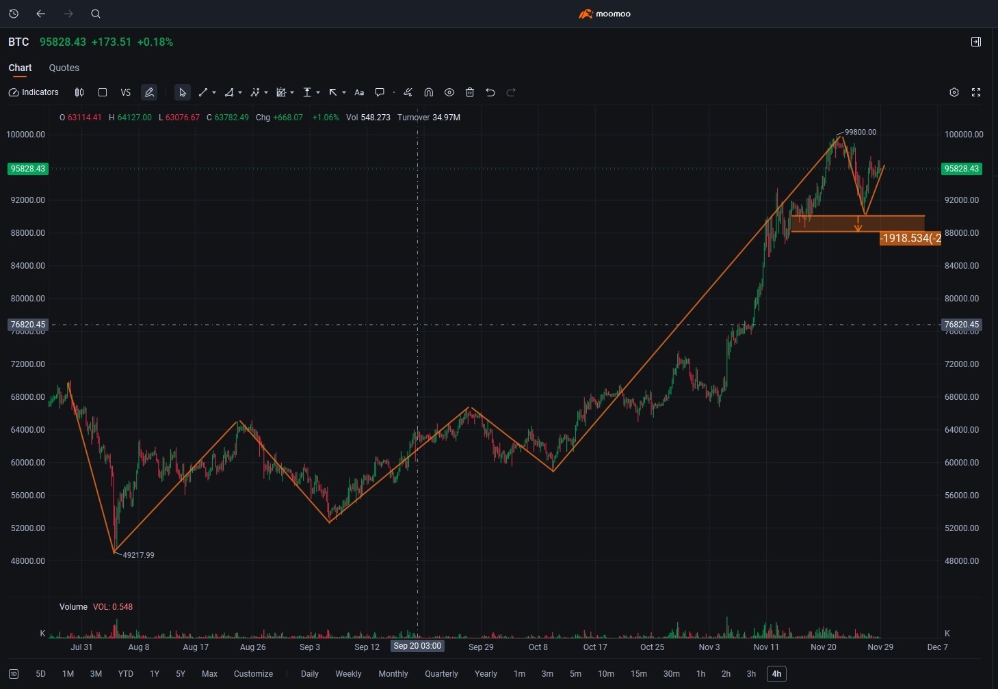This screenshot has width=998, height=689.
Task: Select the Aa text annotation tool
Action: [359, 92]
